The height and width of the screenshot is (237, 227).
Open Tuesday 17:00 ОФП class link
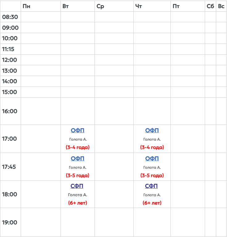[78, 131]
